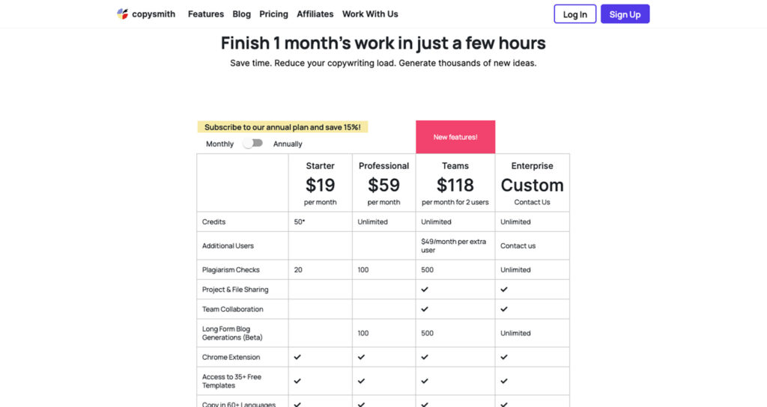The image size is (767, 407).
Task: Click the Enterprise Contact Us text
Action: click(532, 202)
